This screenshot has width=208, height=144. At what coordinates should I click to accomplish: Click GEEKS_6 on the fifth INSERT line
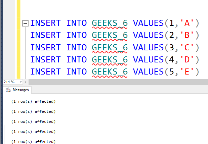pyautogui.click(x=110, y=72)
